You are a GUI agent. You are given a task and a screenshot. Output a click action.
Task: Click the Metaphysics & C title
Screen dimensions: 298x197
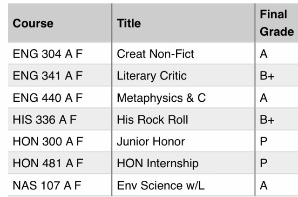point(161,98)
